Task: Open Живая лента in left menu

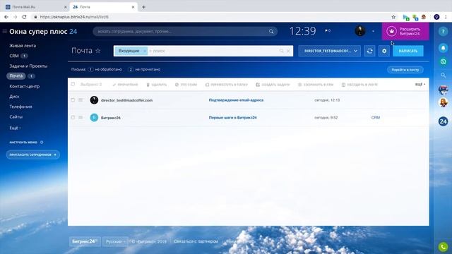Action: [x=23, y=46]
